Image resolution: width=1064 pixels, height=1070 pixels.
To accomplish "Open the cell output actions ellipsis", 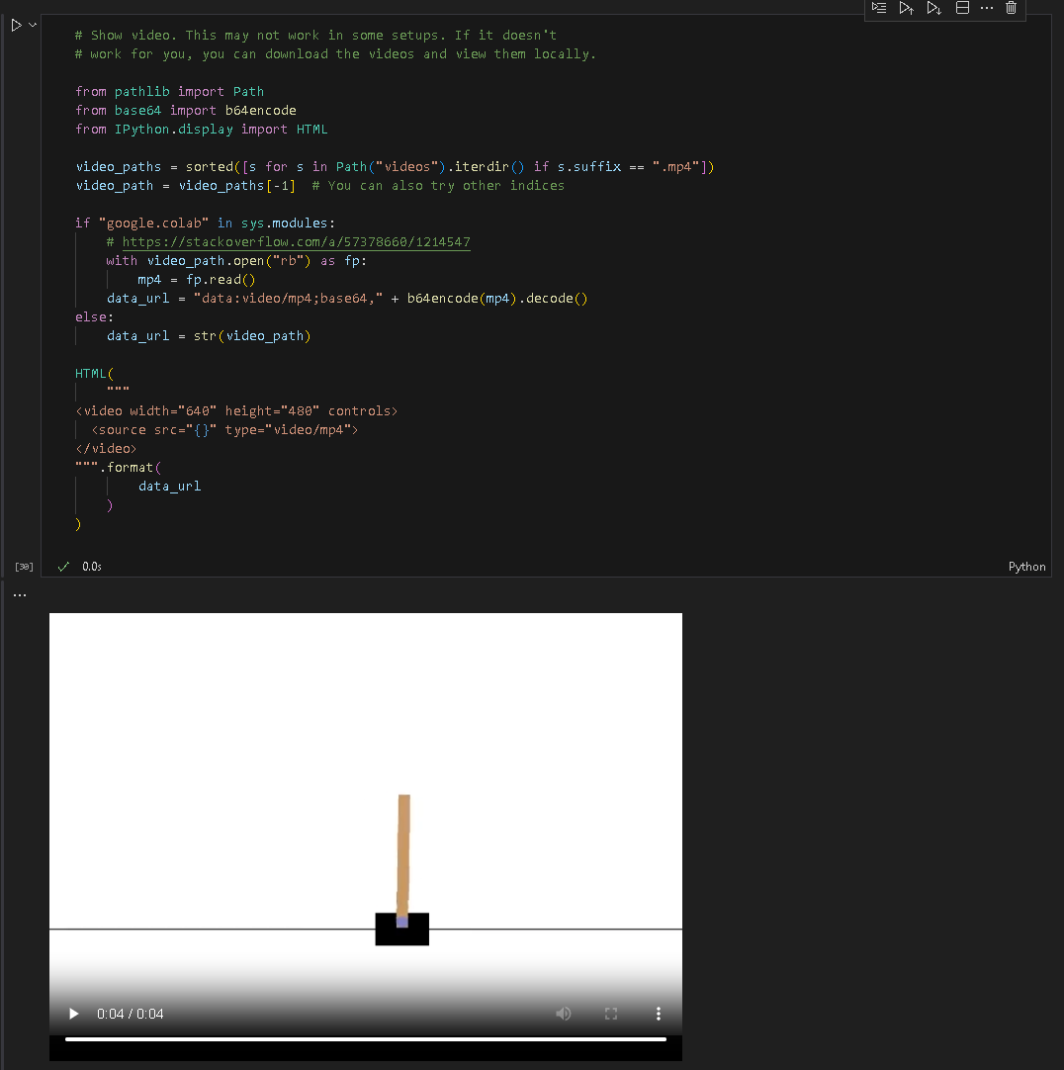I will [20, 595].
